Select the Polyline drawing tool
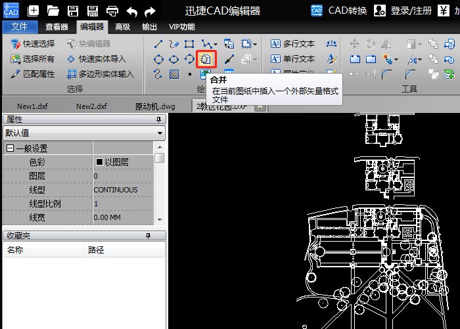The width and height of the screenshot is (460, 329). coord(206,44)
